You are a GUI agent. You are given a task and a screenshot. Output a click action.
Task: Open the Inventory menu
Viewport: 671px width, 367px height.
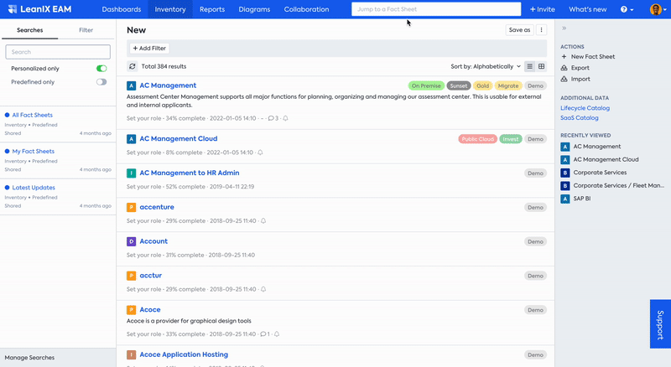170,9
